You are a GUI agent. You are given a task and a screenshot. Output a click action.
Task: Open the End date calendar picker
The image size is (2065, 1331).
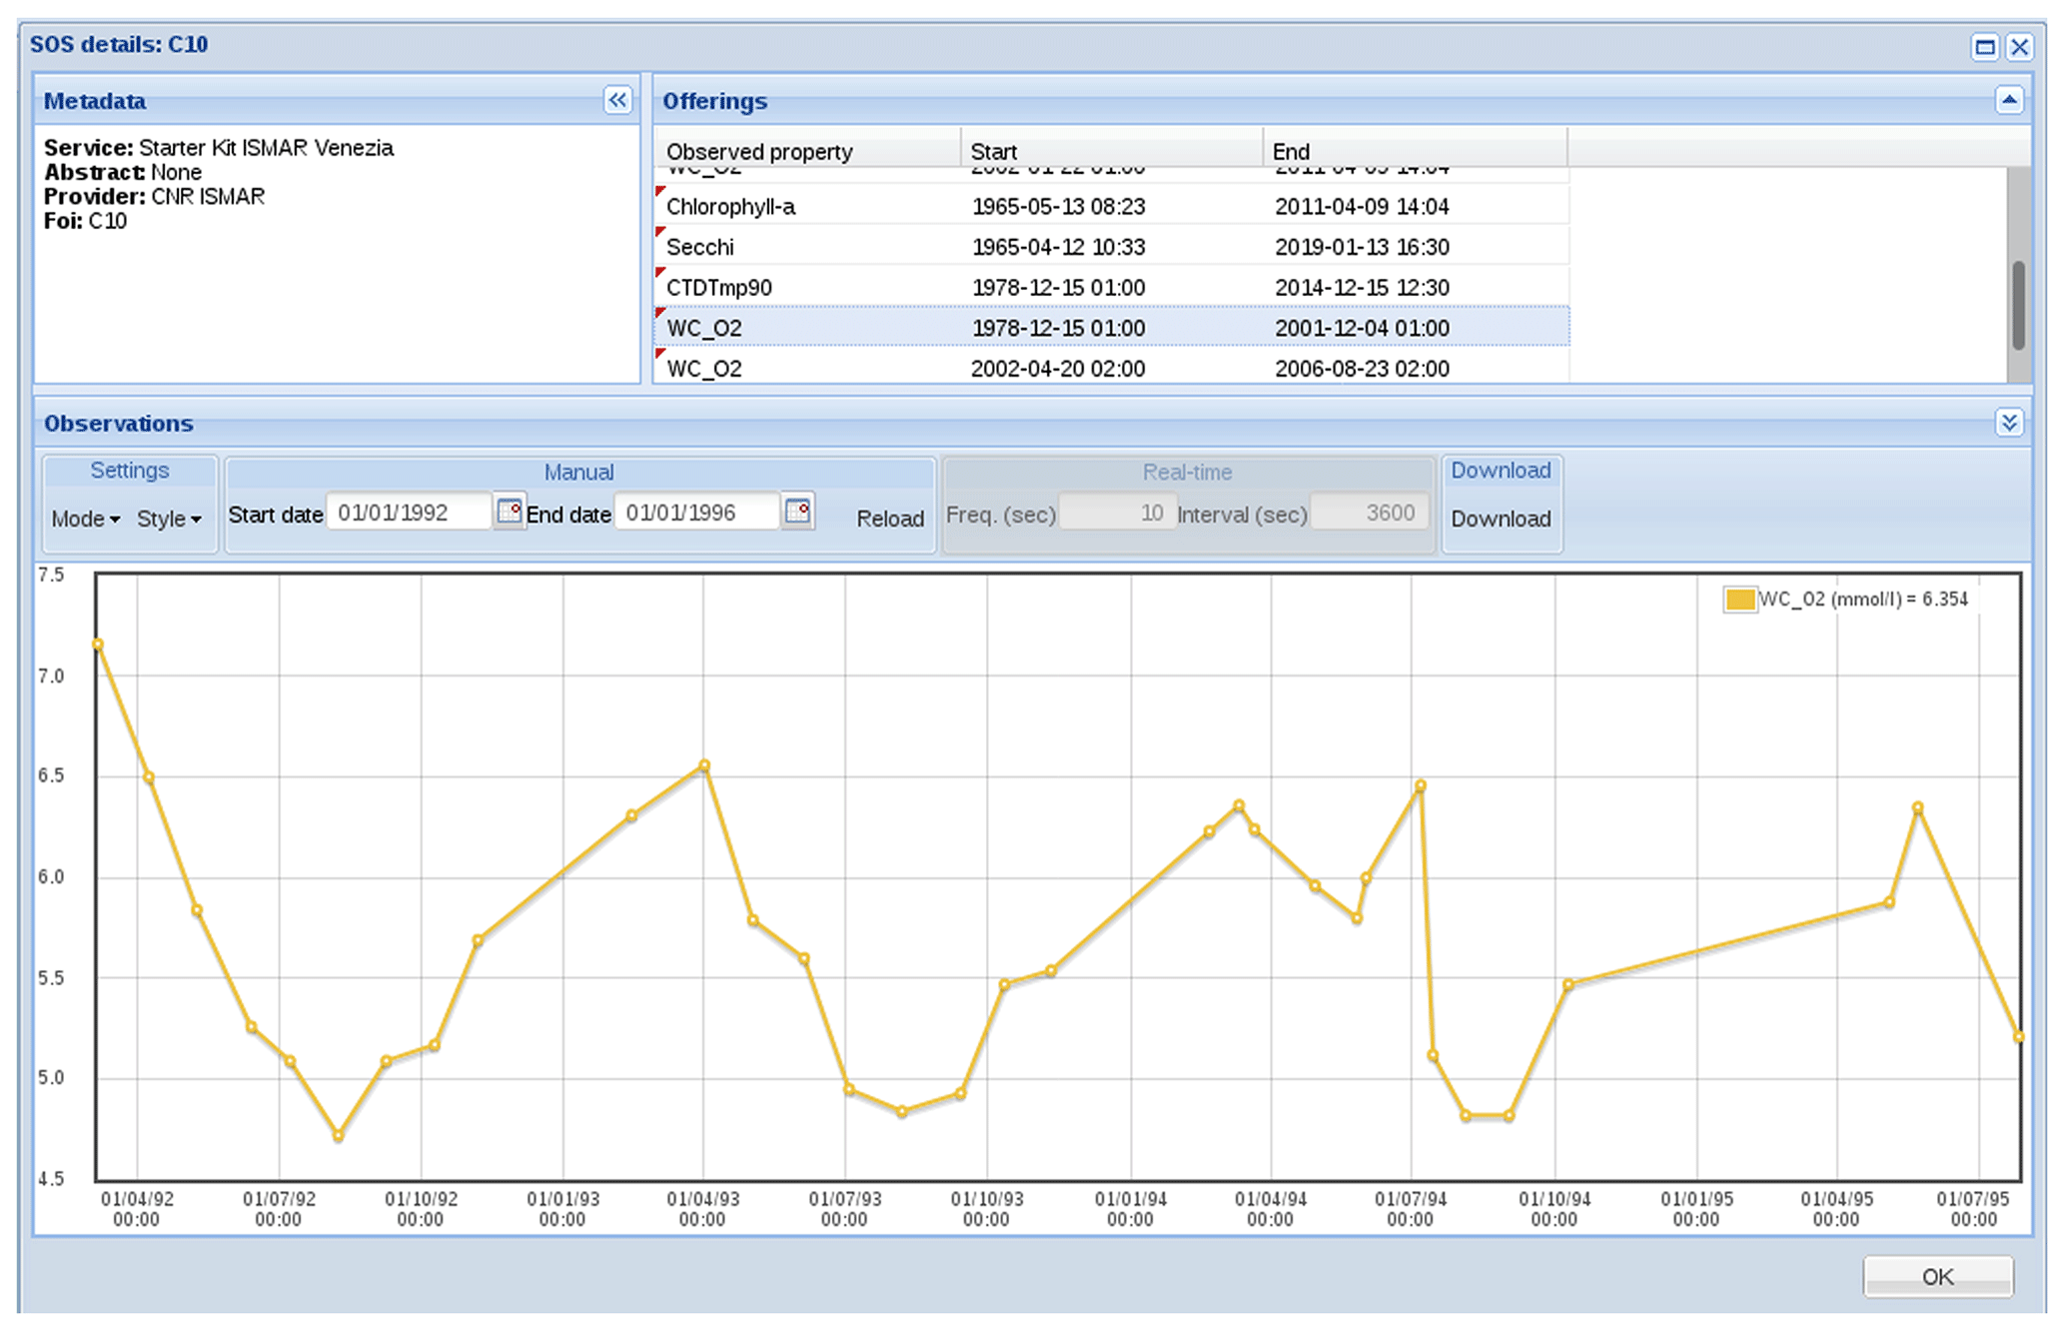(797, 513)
